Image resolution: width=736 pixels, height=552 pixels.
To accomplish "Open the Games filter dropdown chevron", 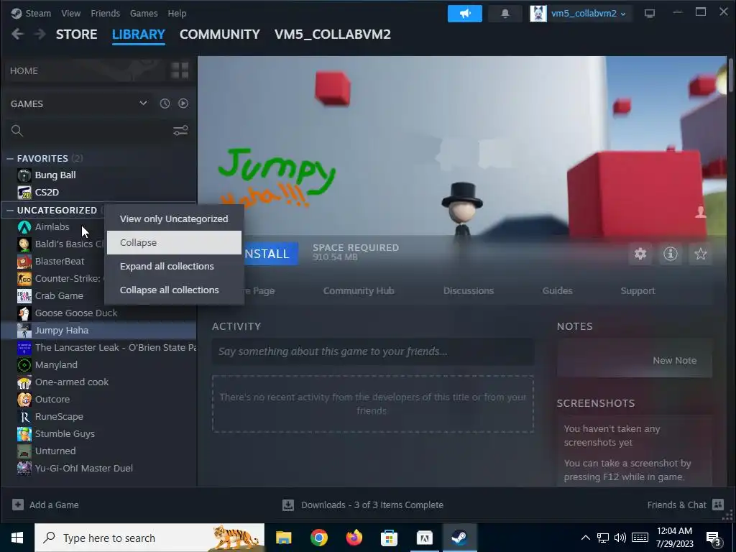I will pos(143,103).
